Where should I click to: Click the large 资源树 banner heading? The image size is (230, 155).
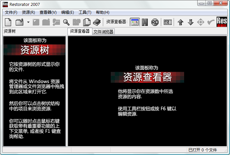coord(35,50)
